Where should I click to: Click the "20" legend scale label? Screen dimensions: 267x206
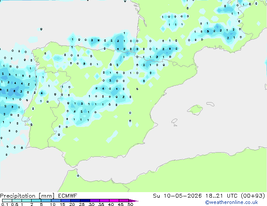72,204
